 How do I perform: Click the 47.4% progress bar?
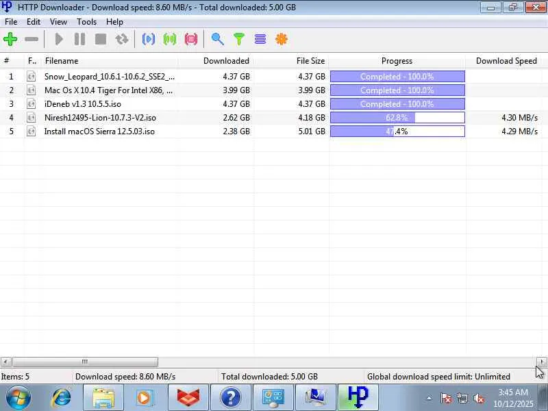(x=397, y=132)
